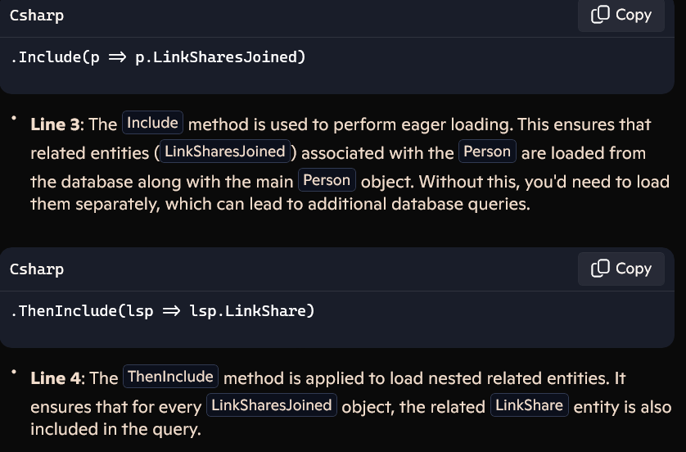Image resolution: width=686 pixels, height=452 pixels.
Task: Click the .Include(p => p.LinkSharesJoined) code line
Action: click(x=158, y=56)
